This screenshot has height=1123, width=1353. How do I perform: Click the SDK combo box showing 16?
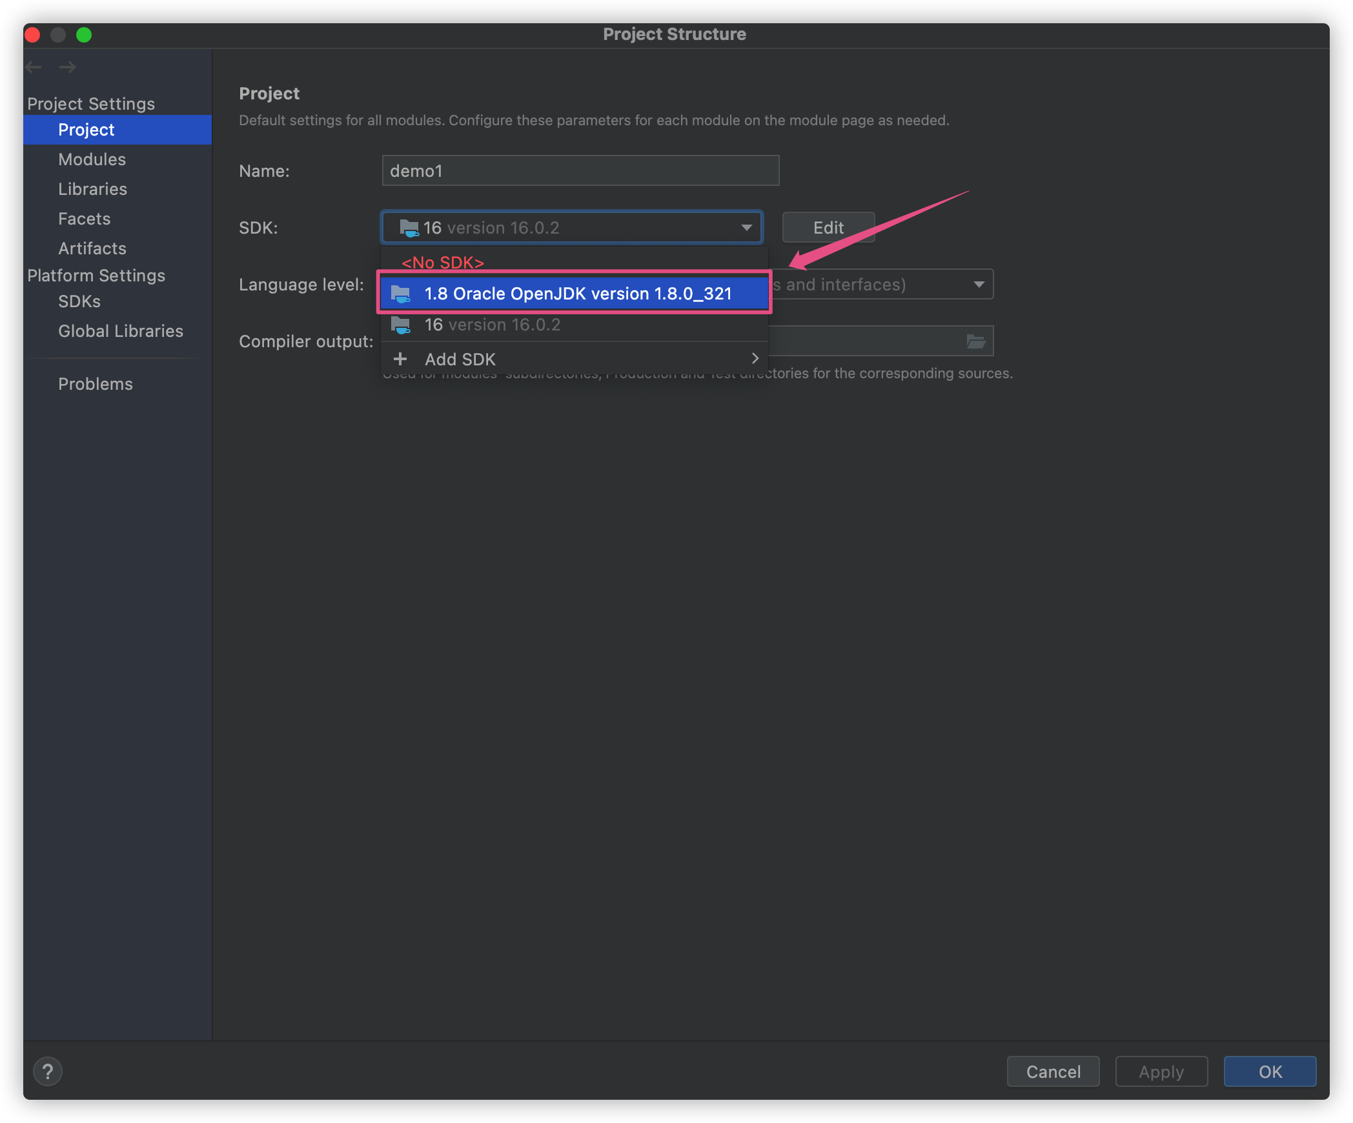tap(572, 228)
